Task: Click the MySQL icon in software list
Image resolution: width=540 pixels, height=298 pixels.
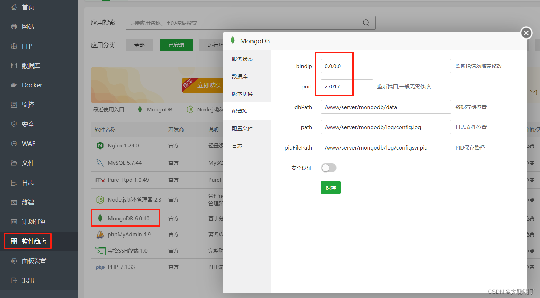Action: (x=100, y=163)
